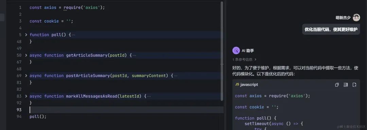The height and width of the screenshot is (130, 367).
Task: Copy the javascript code block
Action: click(x=337, y=85)
